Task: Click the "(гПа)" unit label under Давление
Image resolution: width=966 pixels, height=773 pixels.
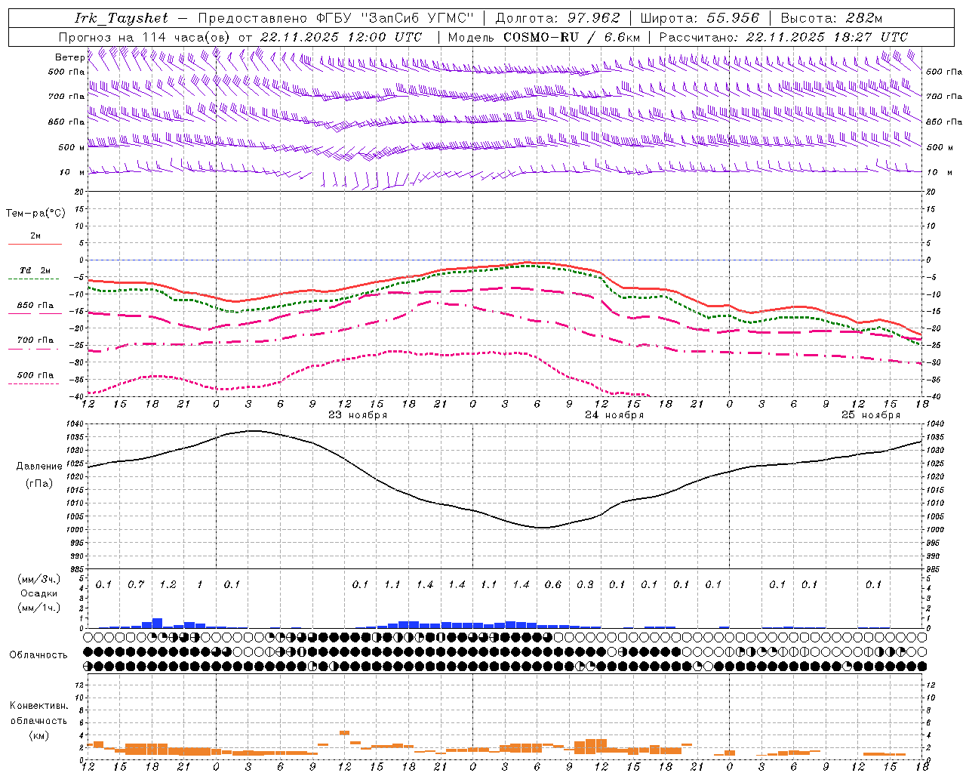Action: [39, 484]
